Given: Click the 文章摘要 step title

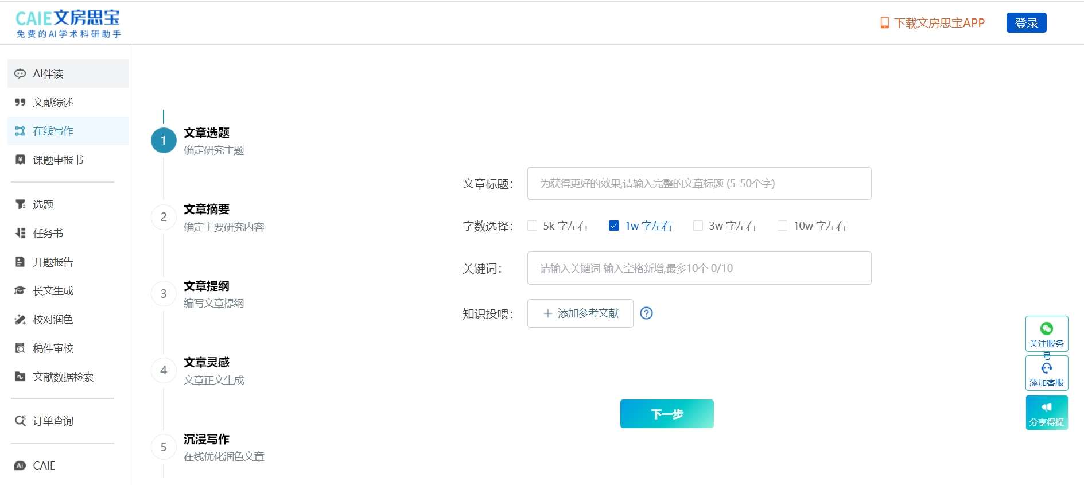Looking at the screenshot, I should point(207,209).
